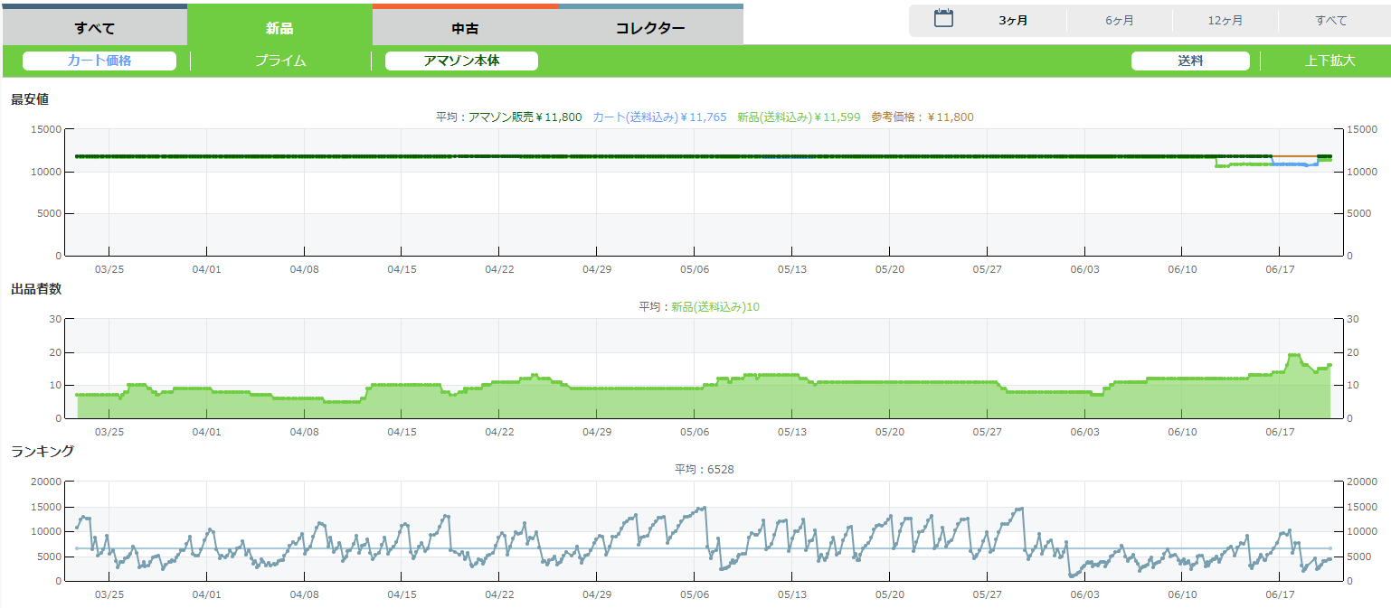Switch to the コレクター tab
Image resolution: width=1391 pixels, height=608 pixels.
650,28
